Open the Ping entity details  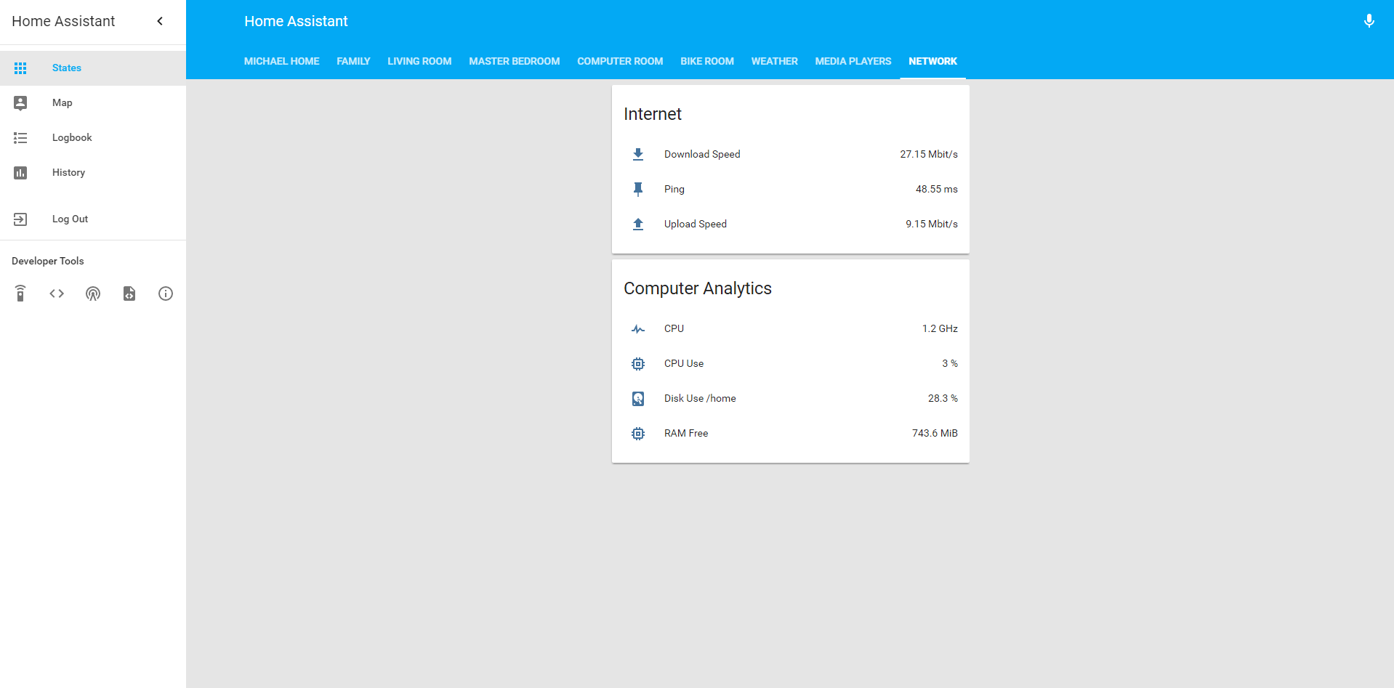tap(791, 189)
